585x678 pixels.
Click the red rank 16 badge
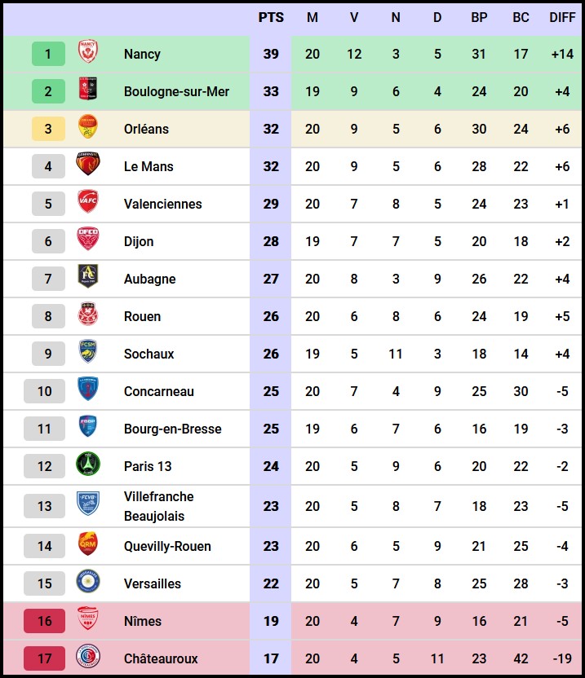point(44,621)
